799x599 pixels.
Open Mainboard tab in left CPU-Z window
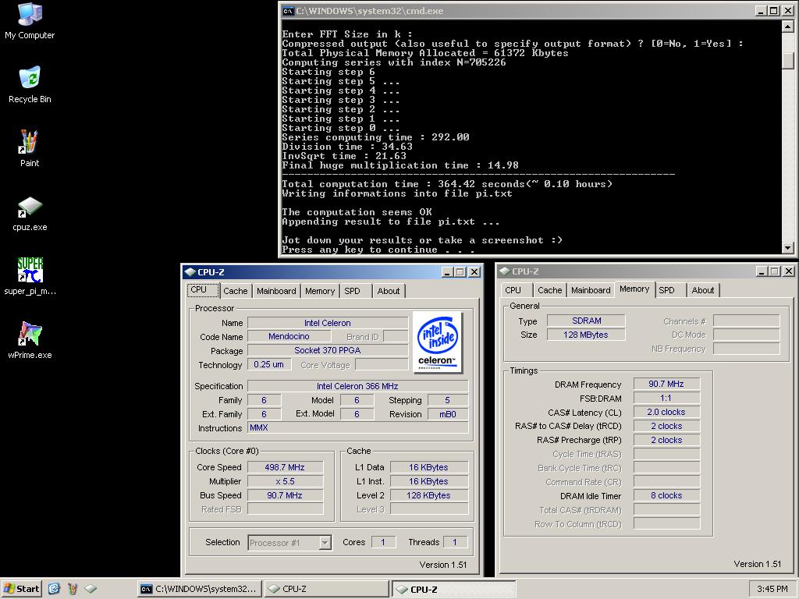pyautogui.click(x=276, y=291)
